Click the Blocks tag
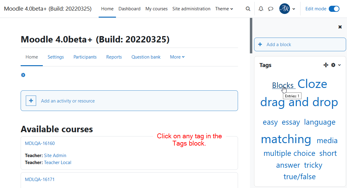The height and width of the screenshot is (188, 347). (x=283, y=85)
